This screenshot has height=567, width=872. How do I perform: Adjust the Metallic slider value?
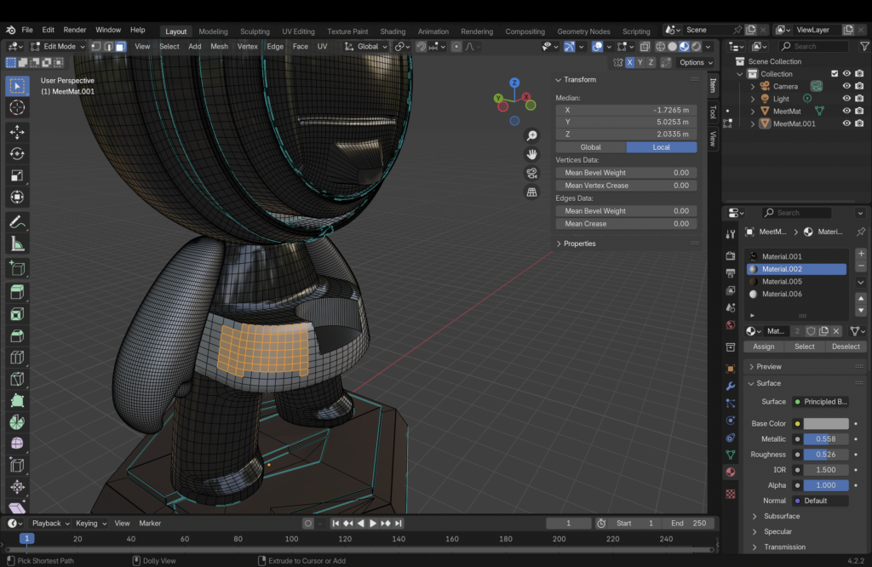825,439
